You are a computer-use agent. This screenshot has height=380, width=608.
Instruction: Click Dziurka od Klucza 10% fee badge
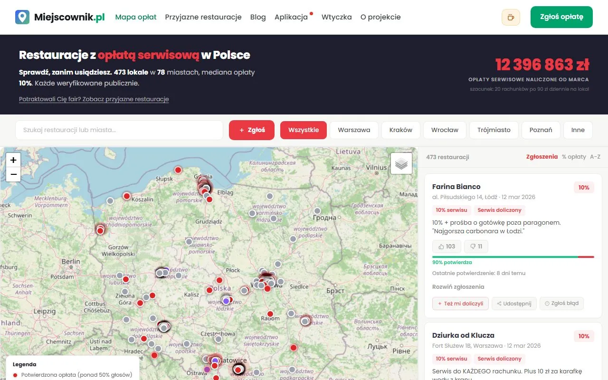point(584,336)
